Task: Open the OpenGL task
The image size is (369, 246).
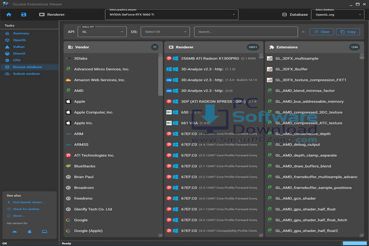Action: (19, 40)
